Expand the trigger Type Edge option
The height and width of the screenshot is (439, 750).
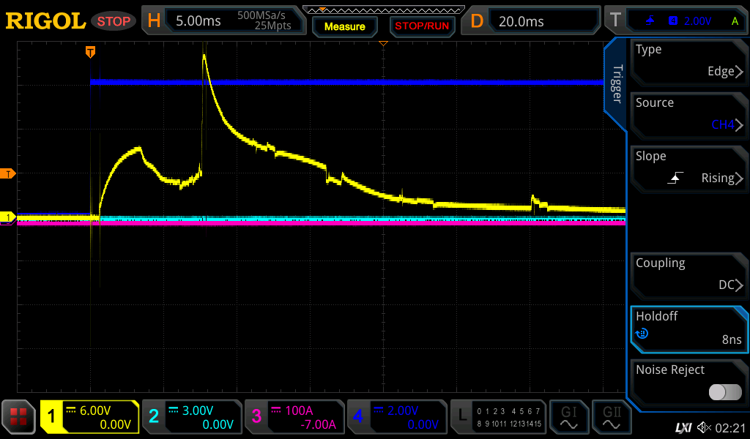coord(687,61)
